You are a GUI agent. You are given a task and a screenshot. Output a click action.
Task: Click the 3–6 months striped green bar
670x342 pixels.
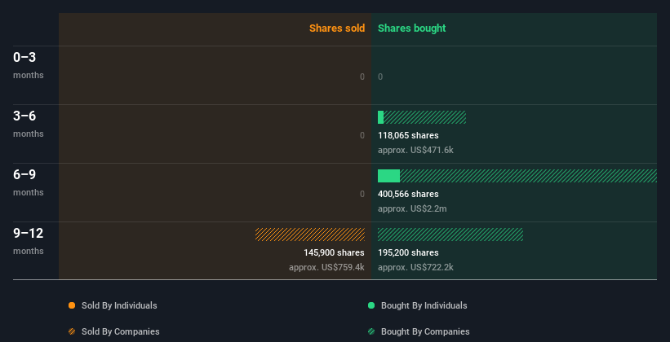[424, 117]
